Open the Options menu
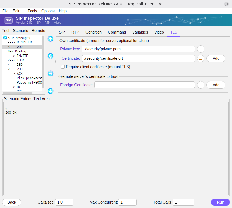 click(48, 11)
